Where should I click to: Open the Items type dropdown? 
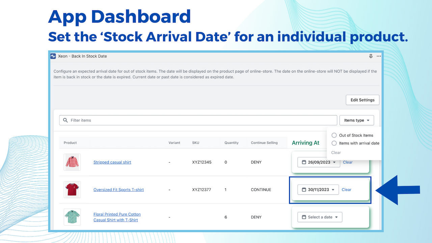(x=357, y=120)
